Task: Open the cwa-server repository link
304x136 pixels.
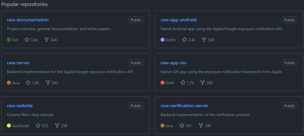Action: point(18,63)
